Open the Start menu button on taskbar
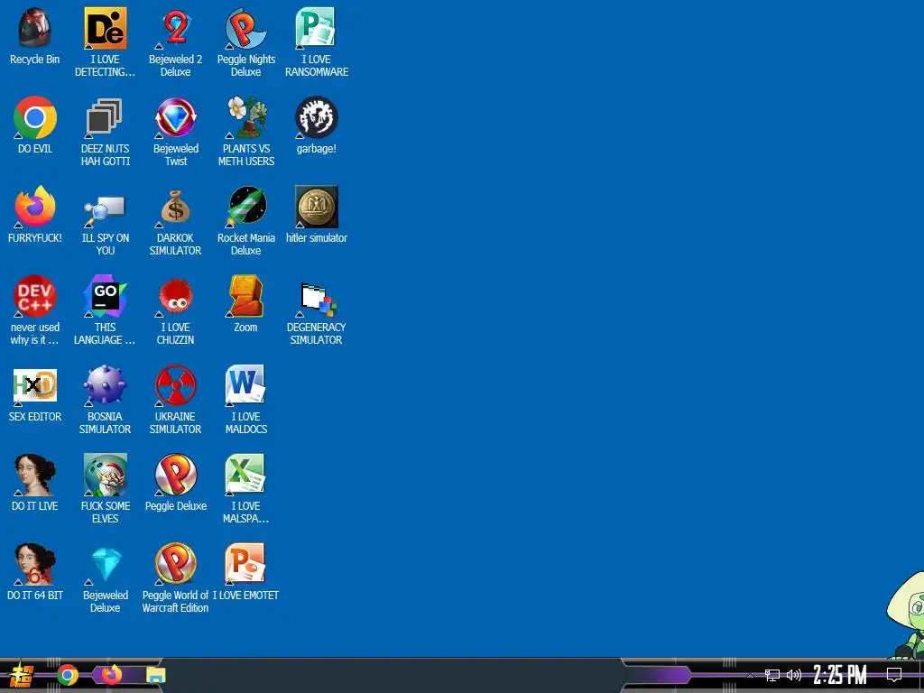 (22, 675)
